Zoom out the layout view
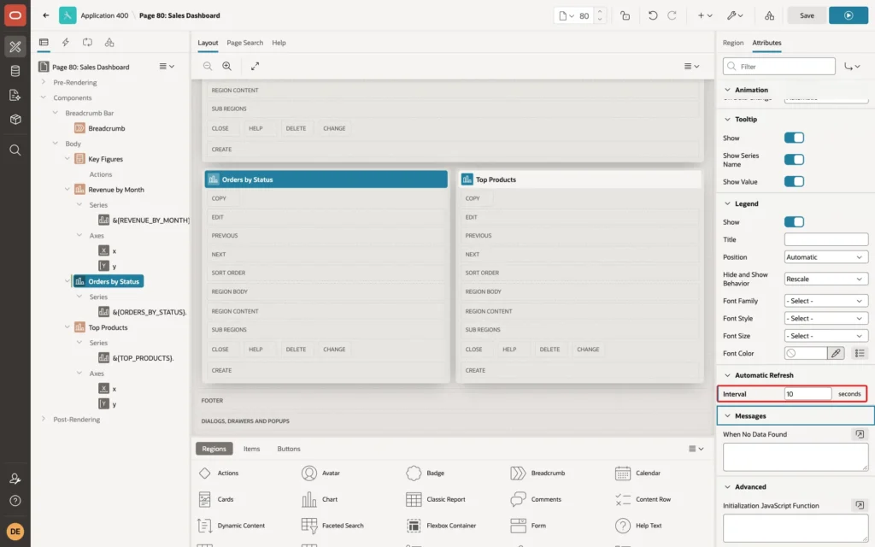Viewport: 875px width, 547px height. (x=208, y=66)
